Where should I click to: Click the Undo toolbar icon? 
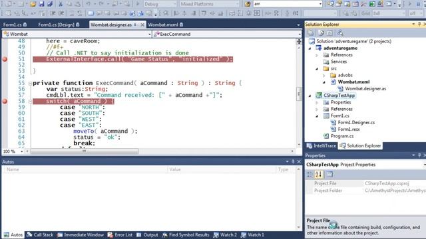click(x=89, y=4)
